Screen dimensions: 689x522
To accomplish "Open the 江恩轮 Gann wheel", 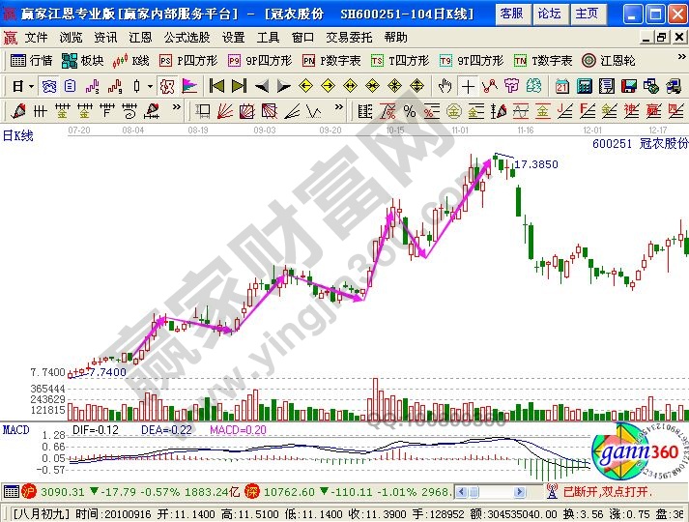I will pos(608,61).
